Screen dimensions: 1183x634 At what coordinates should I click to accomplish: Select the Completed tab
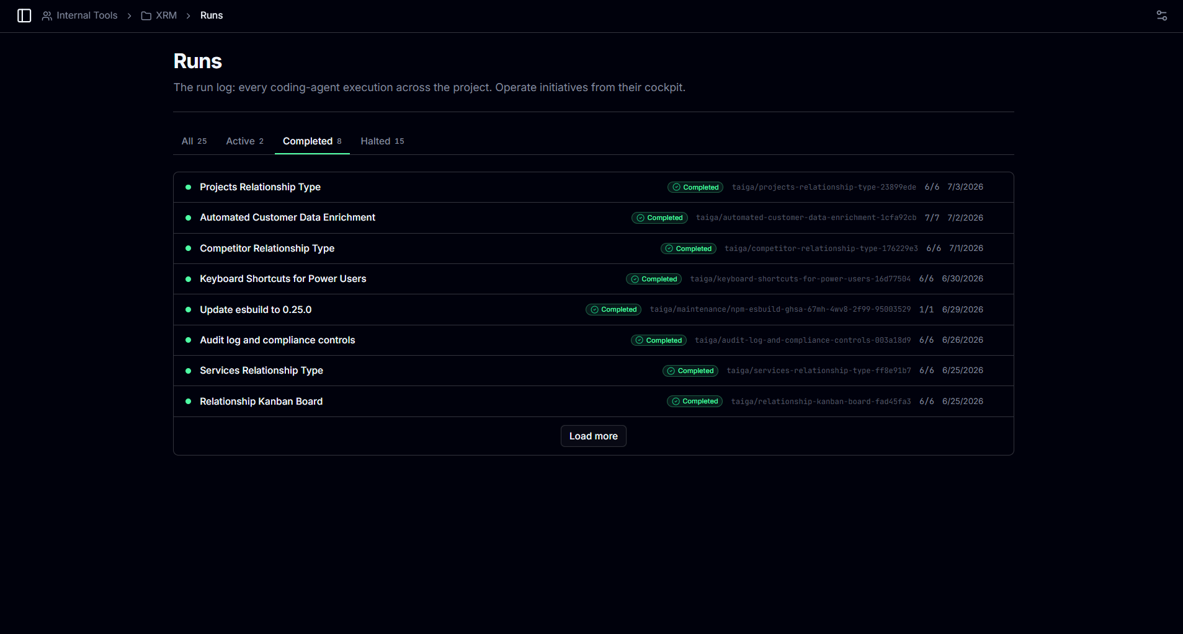(x=312, y=141)
